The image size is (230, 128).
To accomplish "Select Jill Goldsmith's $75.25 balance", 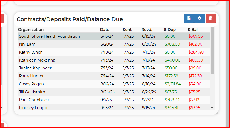I will (x=194, y=92).
